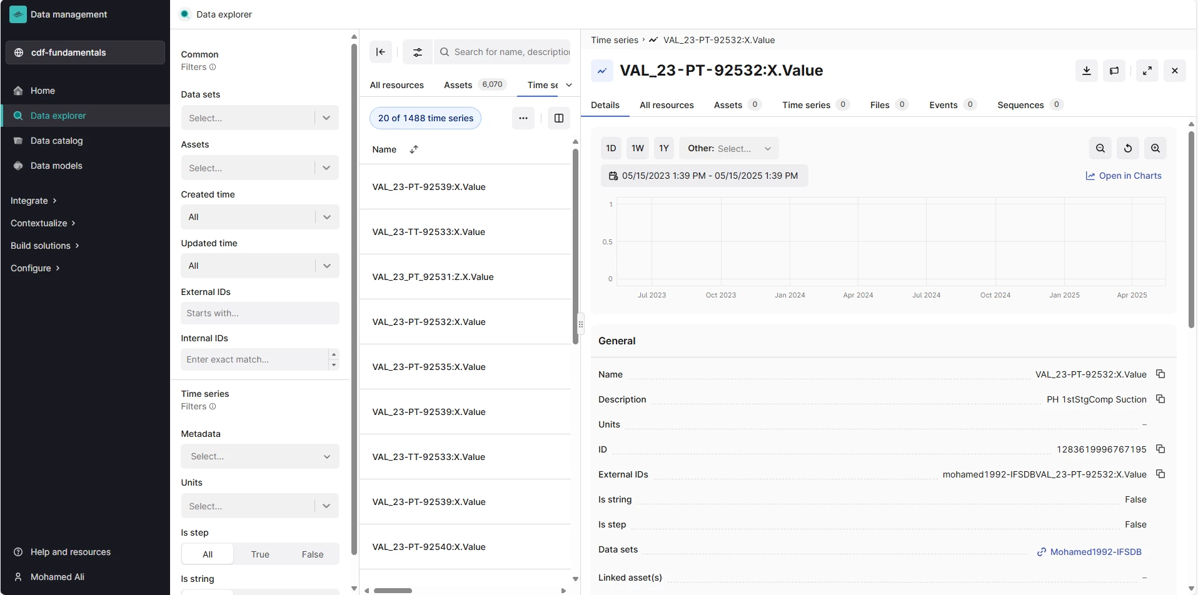
Task: Copy the ID value
Action: point(1160,449)
